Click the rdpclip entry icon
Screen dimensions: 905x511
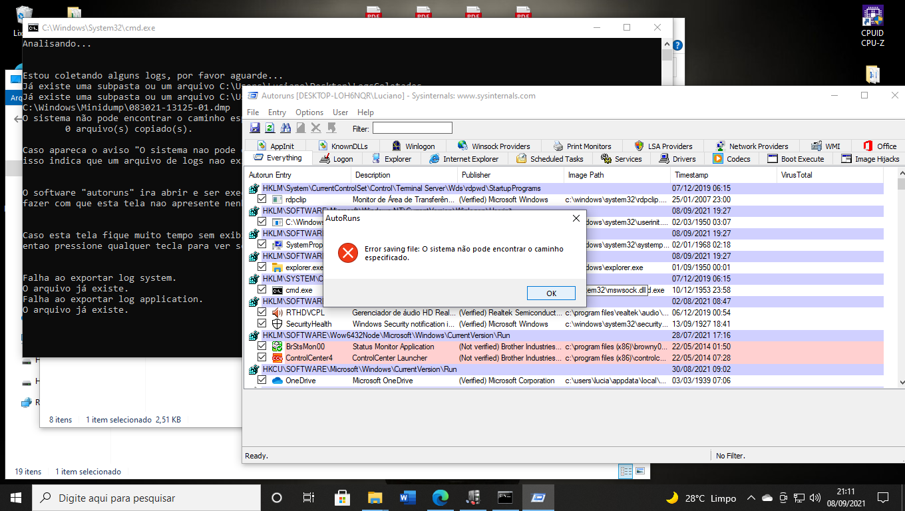pos(277,200)
